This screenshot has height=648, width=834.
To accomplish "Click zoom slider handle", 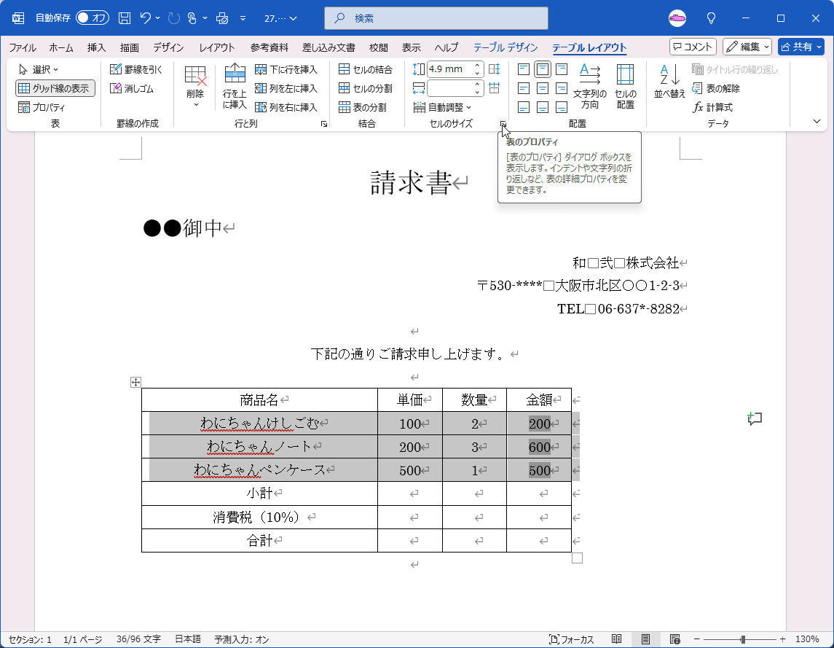I will [743, 639].
